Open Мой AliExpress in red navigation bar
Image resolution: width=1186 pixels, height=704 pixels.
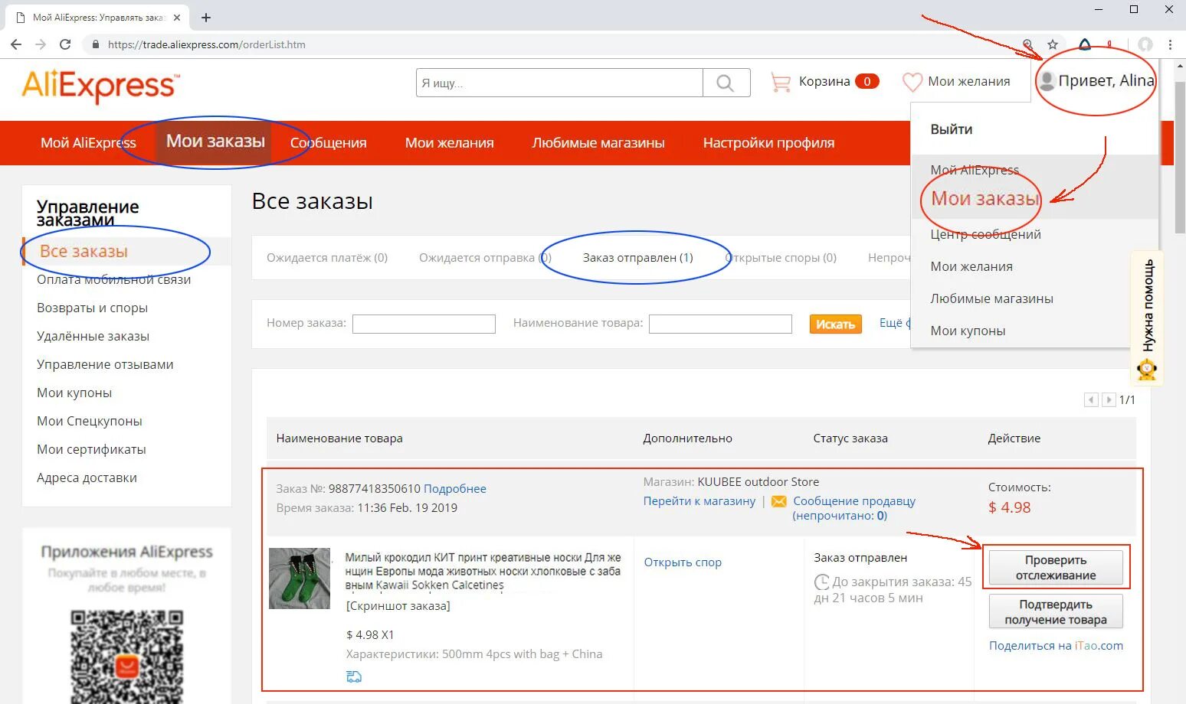tap(88, 142)
